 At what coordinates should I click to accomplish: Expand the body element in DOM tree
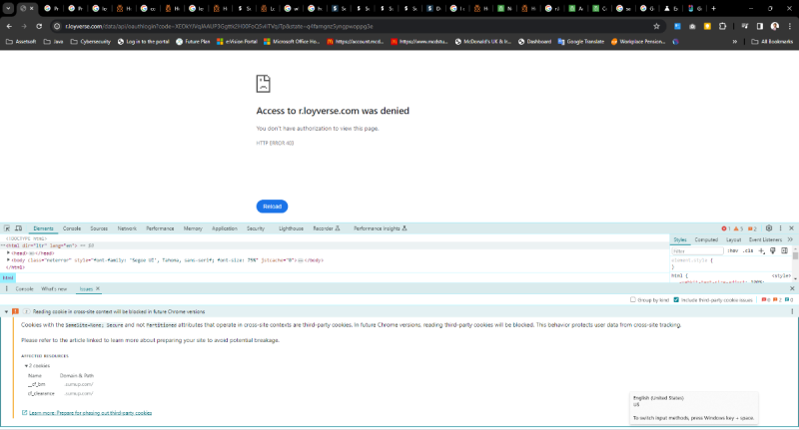[x=9, y=259]
